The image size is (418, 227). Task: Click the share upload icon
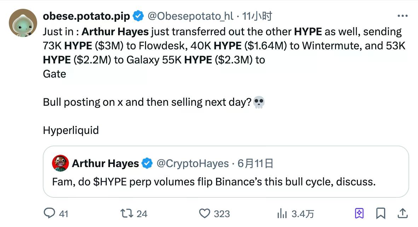click(x=402, y=213)
